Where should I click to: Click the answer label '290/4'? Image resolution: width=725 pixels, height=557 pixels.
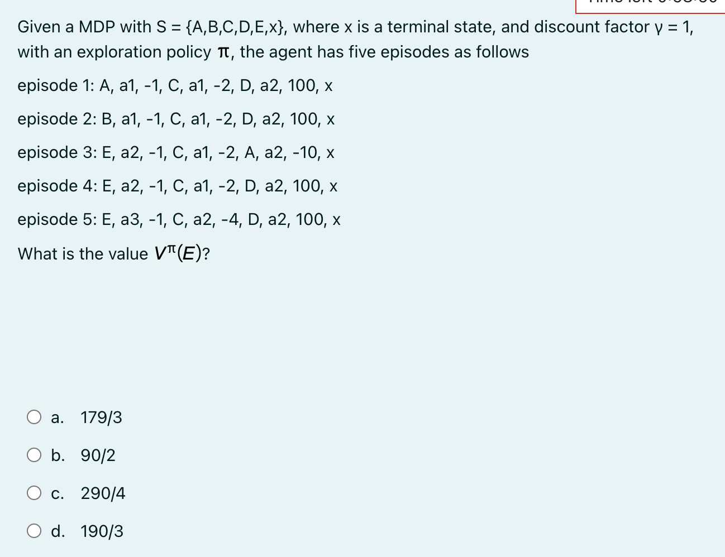point(104,493)
